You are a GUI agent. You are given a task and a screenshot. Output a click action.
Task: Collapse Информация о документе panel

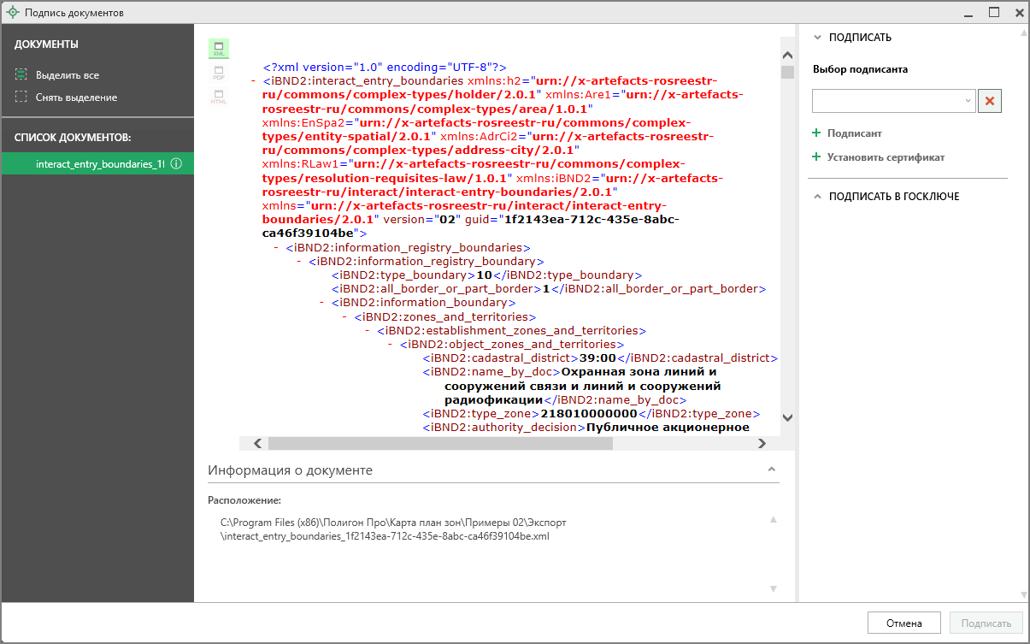tap(771, 470)
